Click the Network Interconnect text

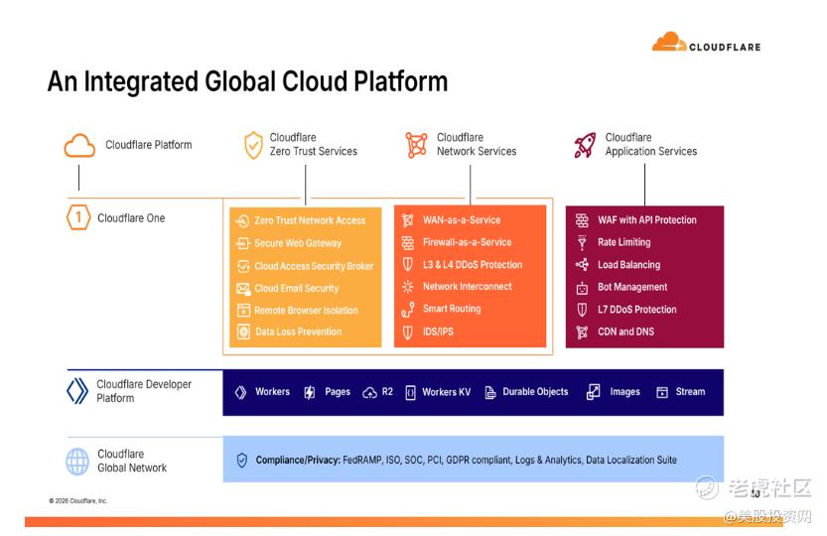(468, 287)
